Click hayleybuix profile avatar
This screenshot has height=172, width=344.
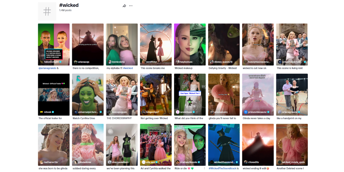[x=178, y=62]
